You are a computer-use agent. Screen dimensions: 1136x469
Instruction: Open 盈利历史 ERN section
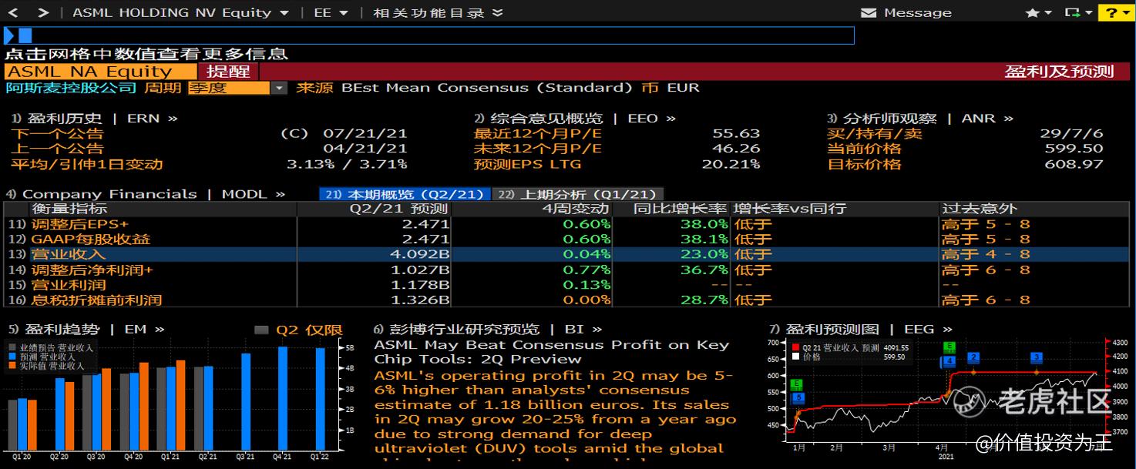[x=94, y=119]
